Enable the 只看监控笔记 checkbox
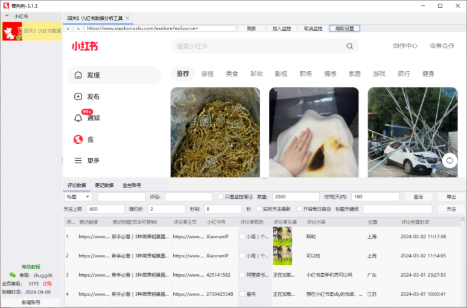Viewport: 467px width, 308px height. (220, 197)
